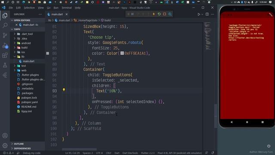Close the main.dart editor tab

point(67,14)
